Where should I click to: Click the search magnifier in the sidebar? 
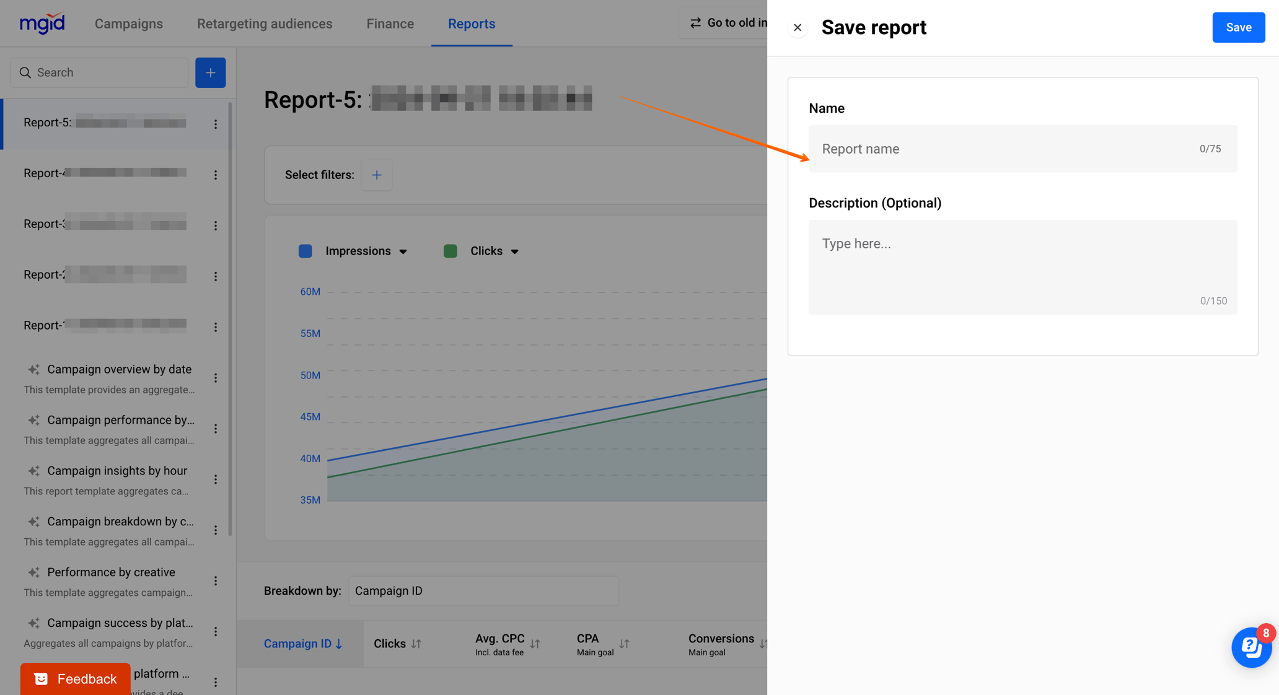pos(25,72)
